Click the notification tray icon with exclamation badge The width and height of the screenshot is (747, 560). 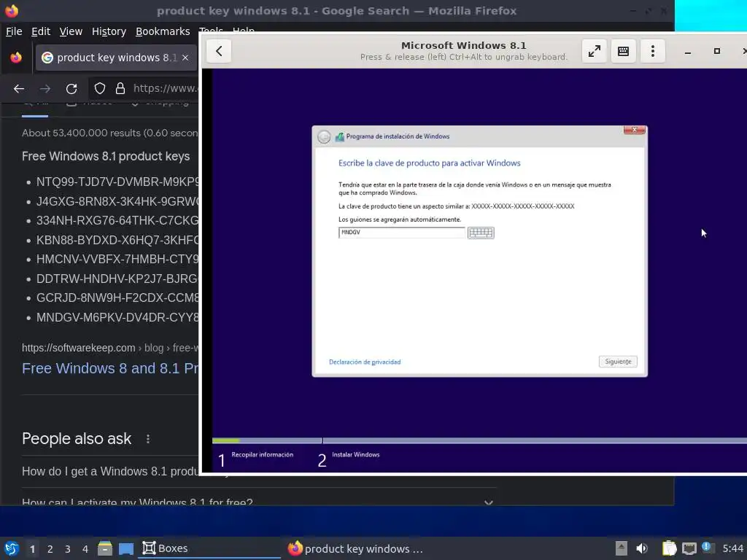click(708, 548)
